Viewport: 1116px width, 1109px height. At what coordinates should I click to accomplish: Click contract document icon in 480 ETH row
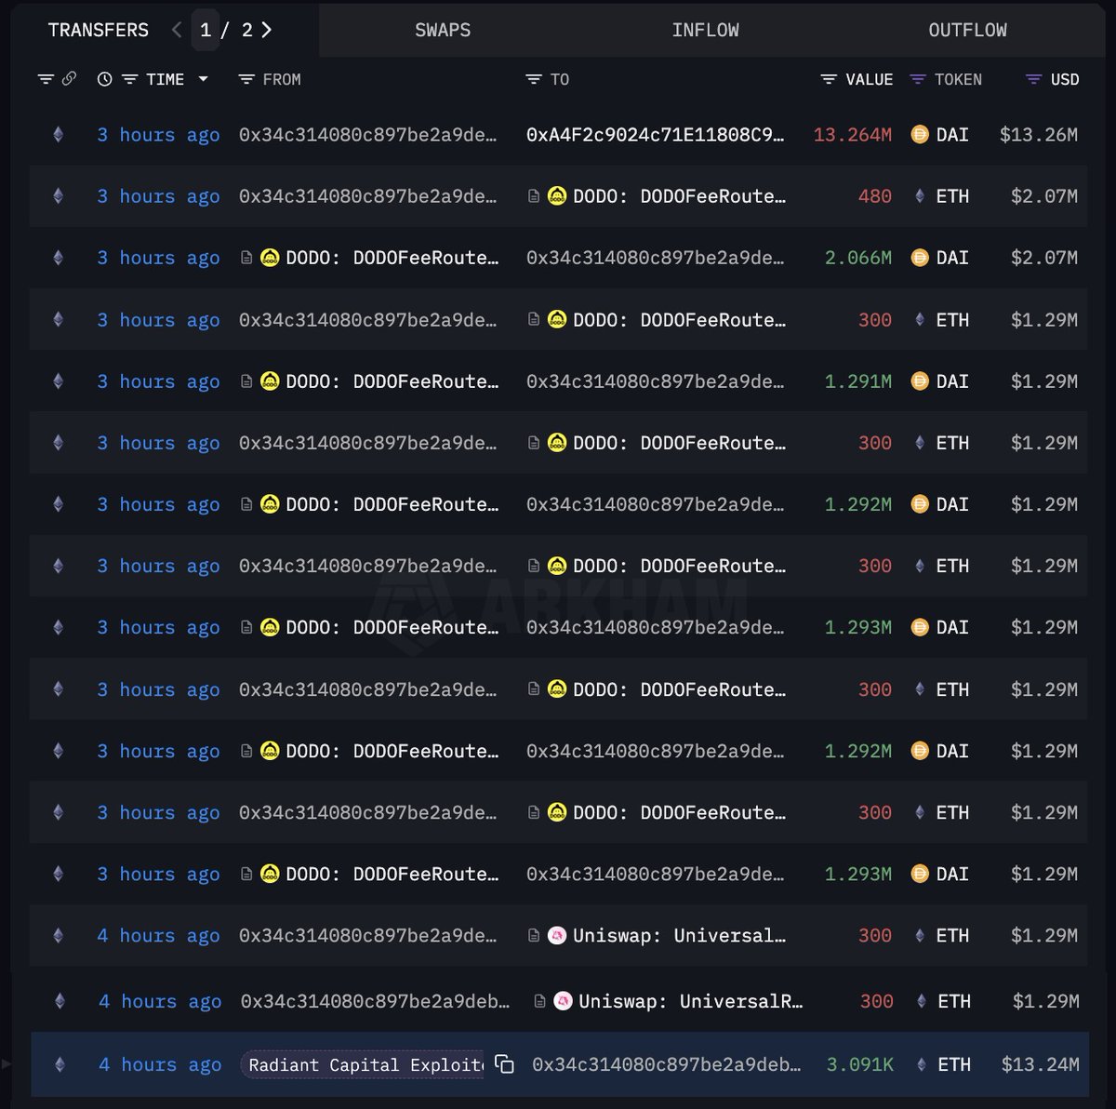[x=534, y=196]
